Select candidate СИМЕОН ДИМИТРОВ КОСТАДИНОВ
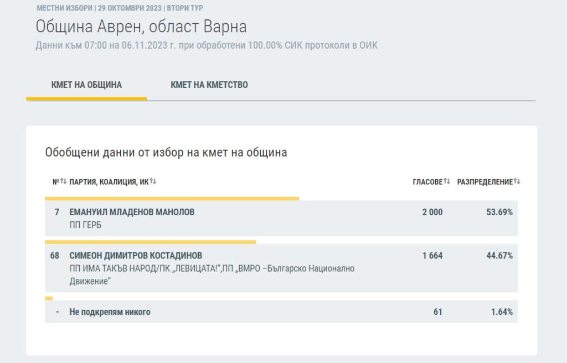The image size is (567, 363). pyautogui.click(x=136, y=256)
